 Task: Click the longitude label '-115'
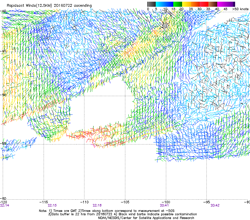point(44,202)
